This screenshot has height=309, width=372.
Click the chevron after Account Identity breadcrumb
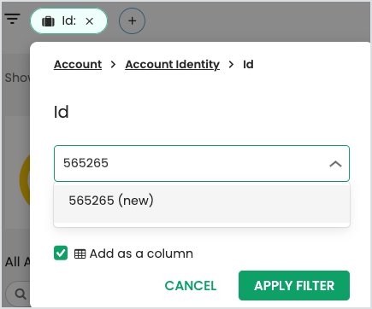(x=231, y=65)
